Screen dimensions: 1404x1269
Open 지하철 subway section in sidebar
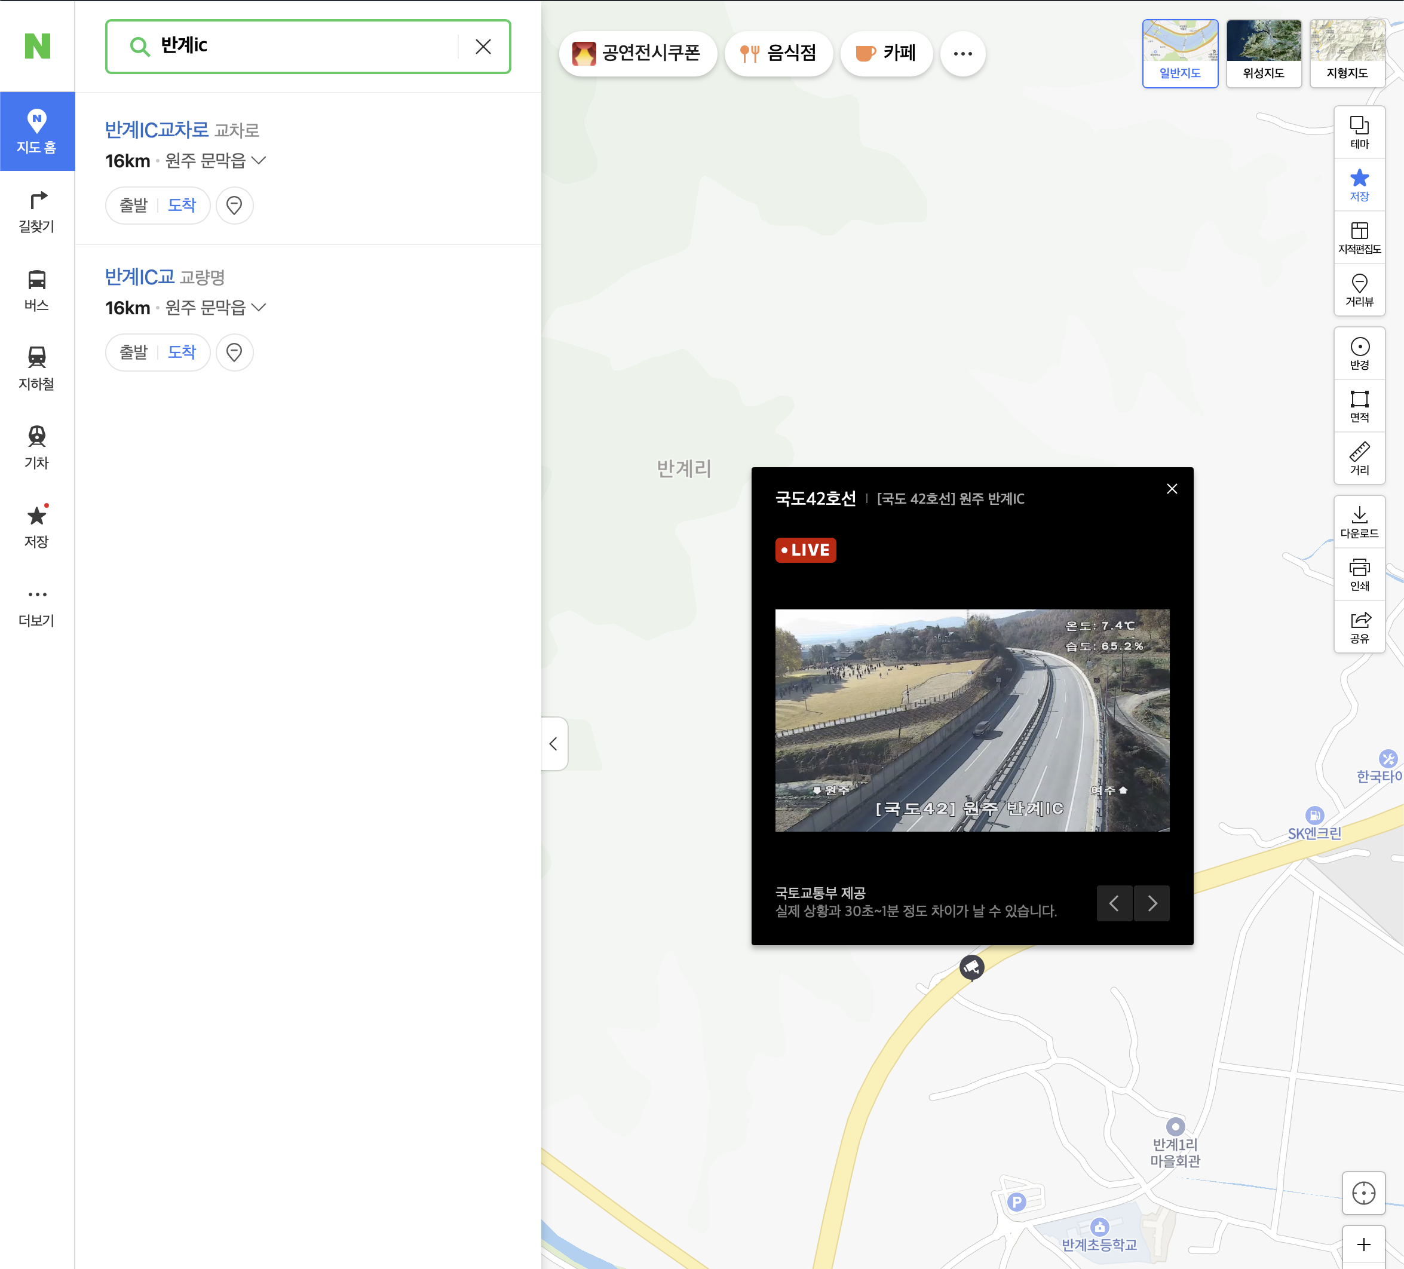pyautogui.click(x=37, y=369)
